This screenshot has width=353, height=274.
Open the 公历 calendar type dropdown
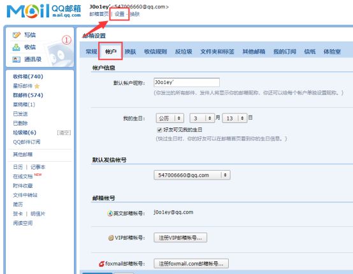pos(170,118)
